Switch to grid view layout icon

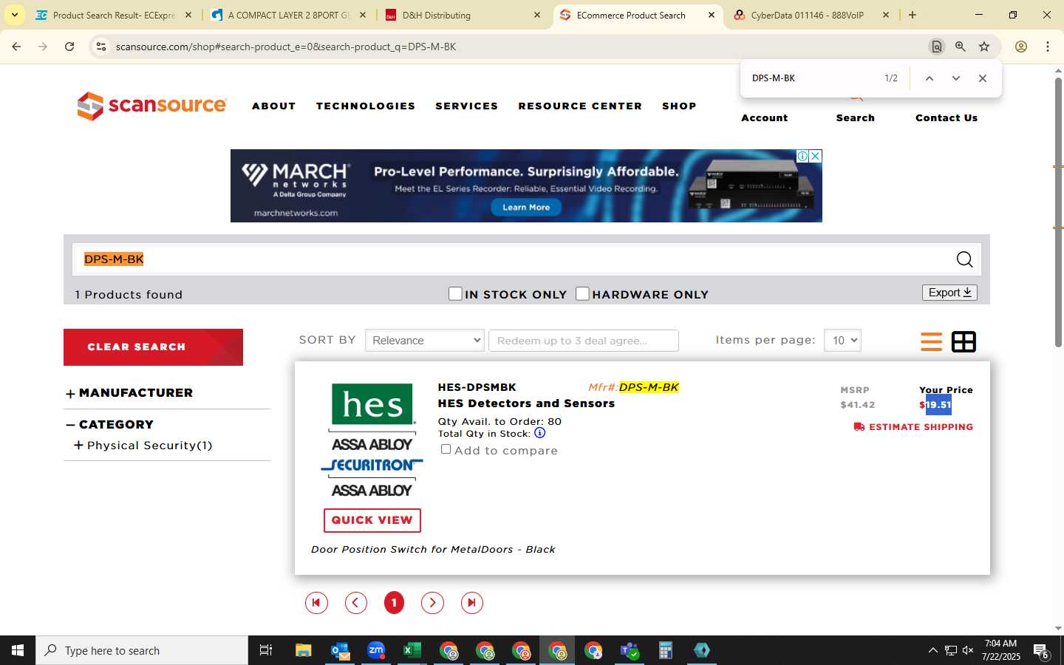click(964, 341)
